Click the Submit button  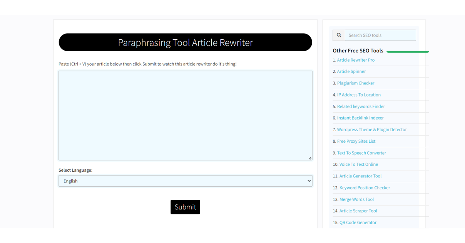coord(185,207)
